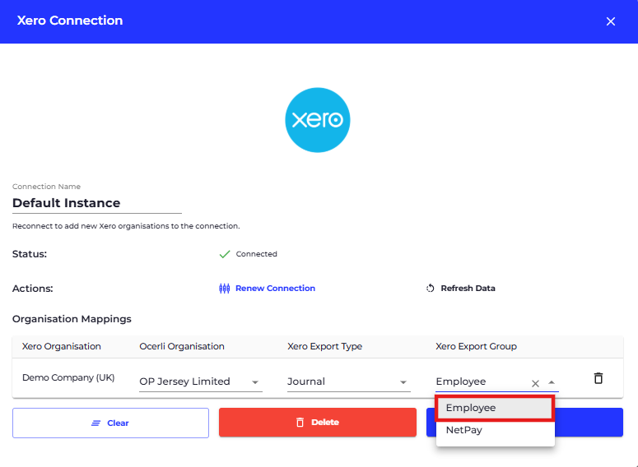Click the 'Xero Export Group' column header
This screenshot has width=638, height=467.
click(476, 346)
